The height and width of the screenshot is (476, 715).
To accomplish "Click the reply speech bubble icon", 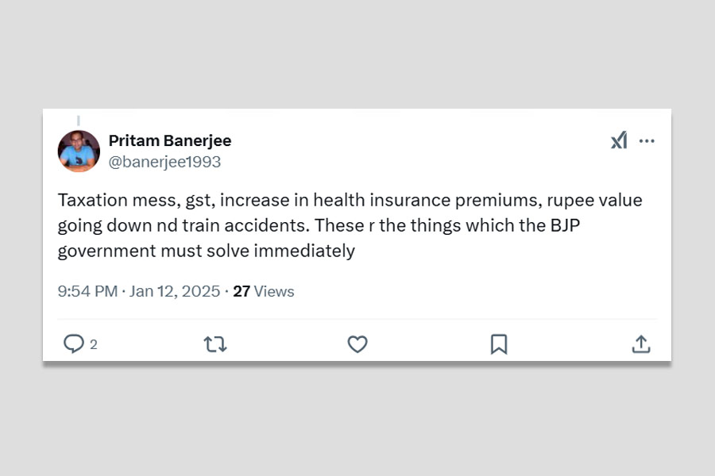I will point(74,344).
